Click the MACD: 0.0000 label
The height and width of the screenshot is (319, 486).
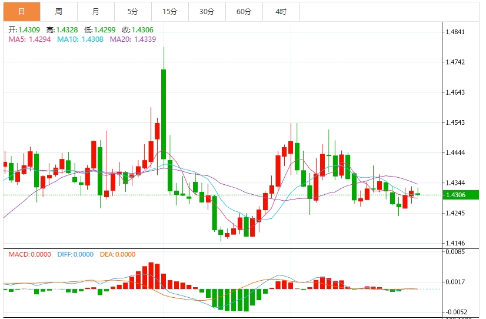point(30,254)
